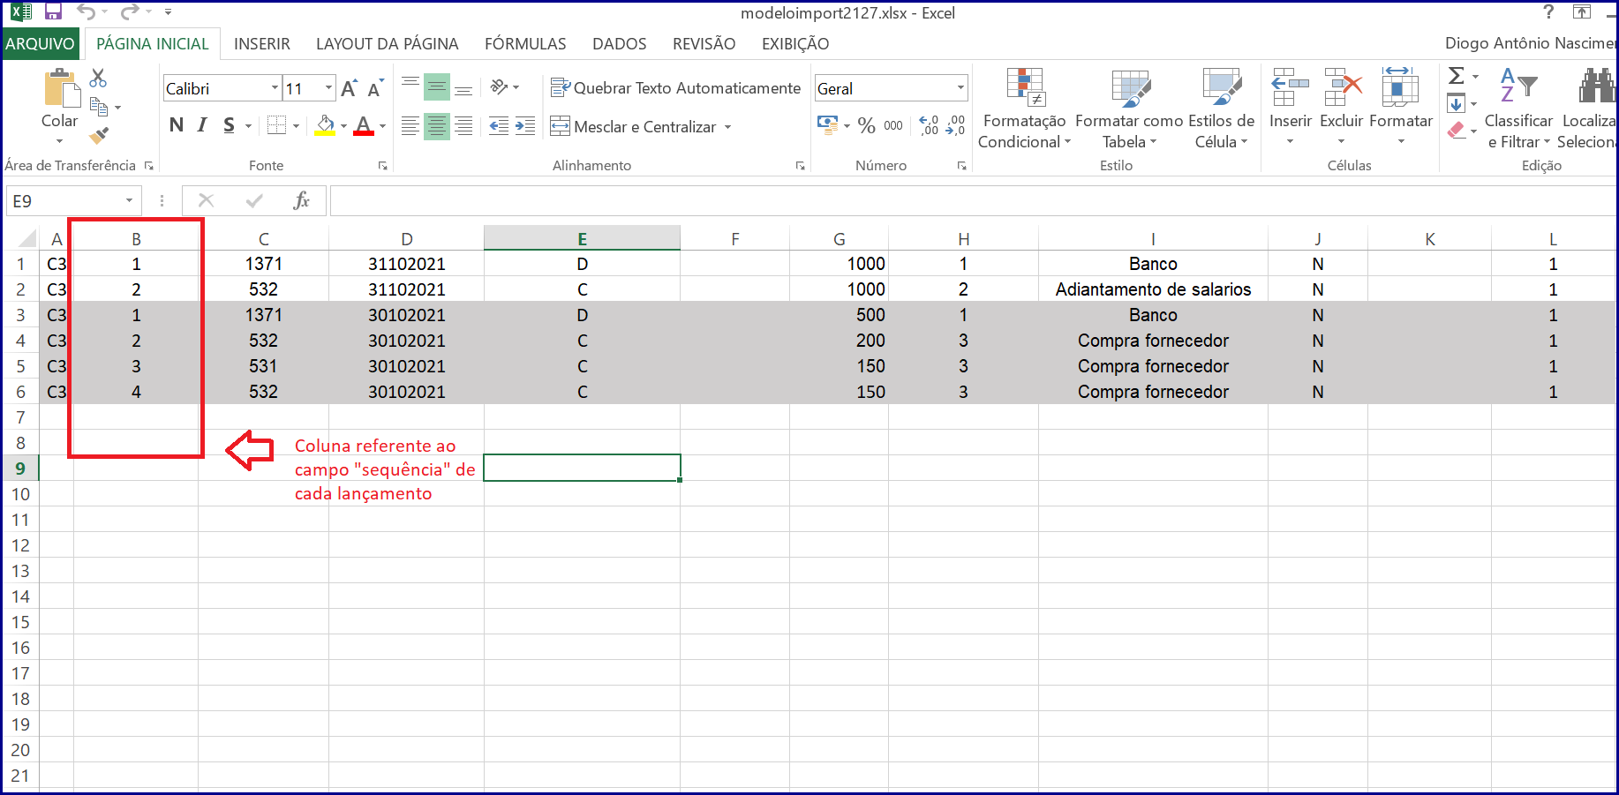Viewport: 1619px width, 795px height.
Task: Click the yellow fill color bucket
Action: 325,125
